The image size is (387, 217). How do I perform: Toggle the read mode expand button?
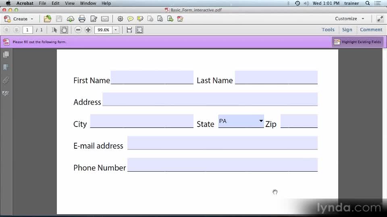(x=380, y=18)
